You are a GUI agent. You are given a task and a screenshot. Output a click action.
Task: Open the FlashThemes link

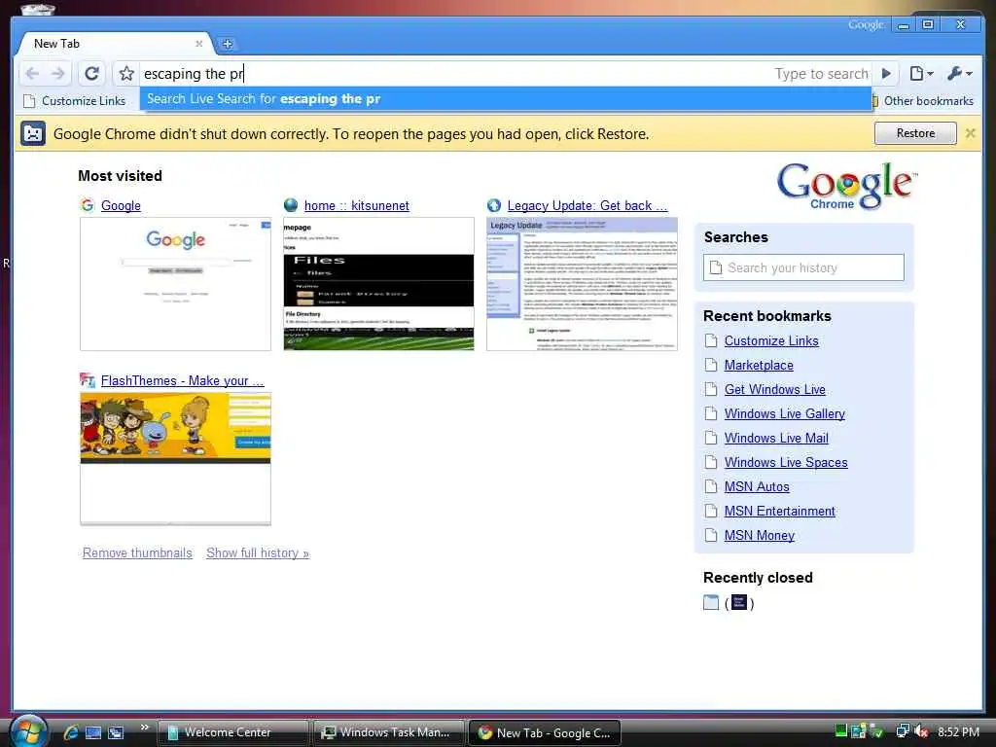(x=182, y=381)
